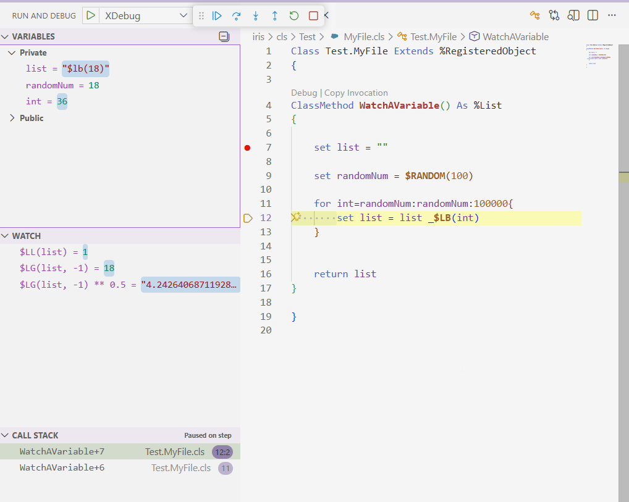Click the green Start Debugging play button
The height and width of the screenshot is (502, 629).
(91, 15)
